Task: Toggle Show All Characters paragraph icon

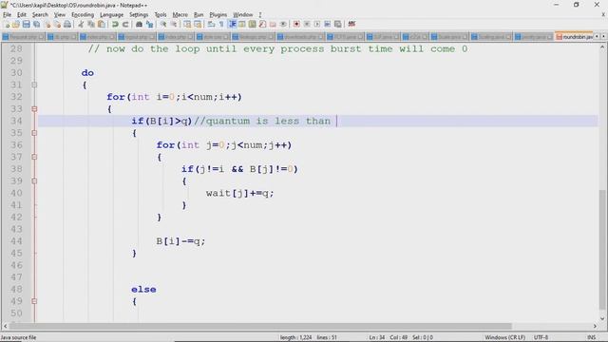Action: coord(221,24)
